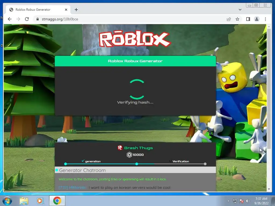Select the Roblox Robux Generator tab

38,10
